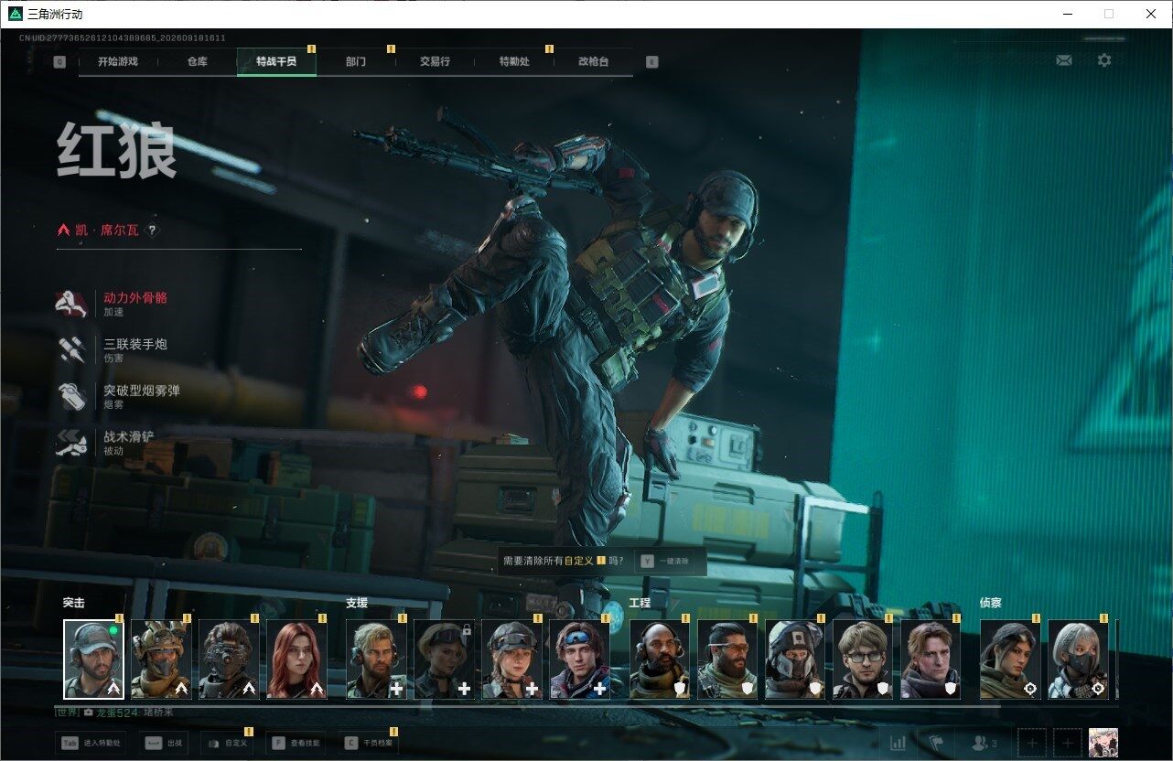The image size is (1173, 761).
Task: Open the 自定义 customize button
Action: pyautogui.click(x=226, y=744)
